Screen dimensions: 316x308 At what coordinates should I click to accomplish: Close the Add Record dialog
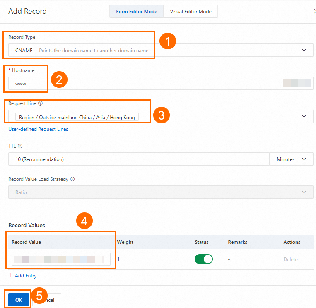(x=314, y=12)
